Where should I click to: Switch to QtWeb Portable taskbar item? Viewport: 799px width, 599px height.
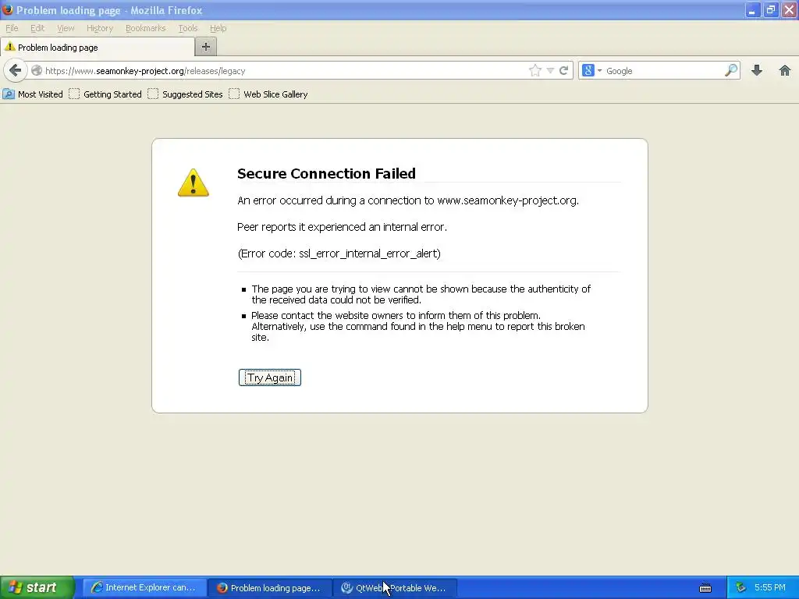click(396, 588)
